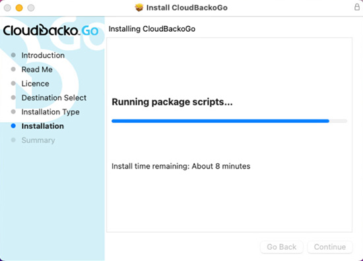Image resolution: width=363 pixels, height=261 pixels.
Task: Click the grey close window button
Action: click(x=7, y=8)
